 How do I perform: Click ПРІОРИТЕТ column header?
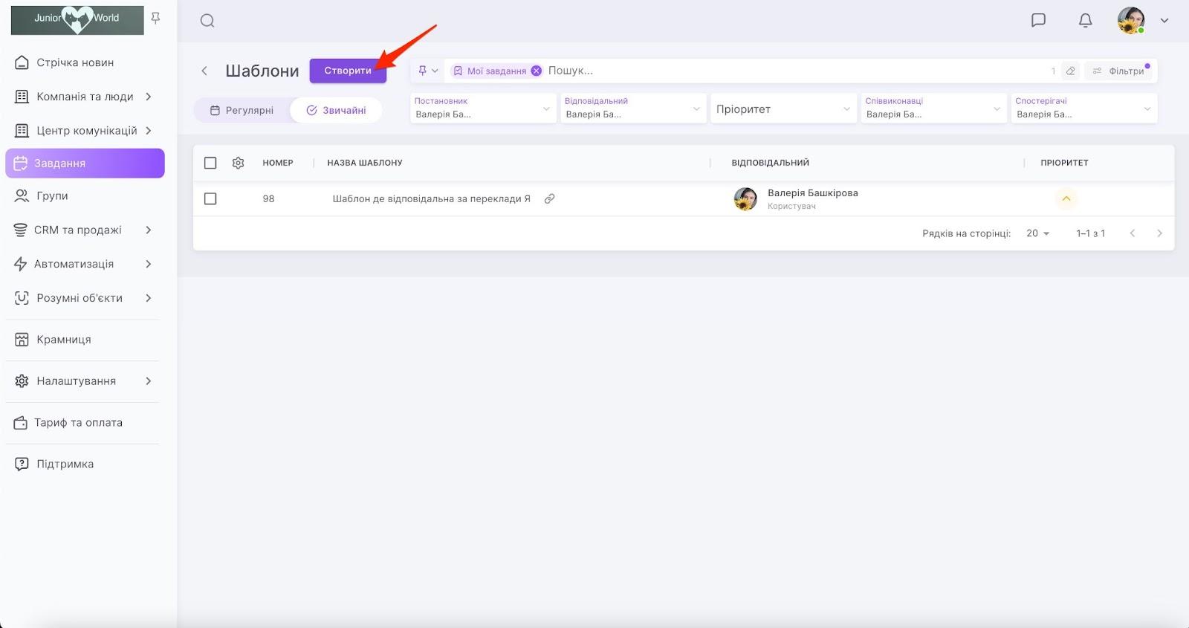click(x=1064, y=163)
